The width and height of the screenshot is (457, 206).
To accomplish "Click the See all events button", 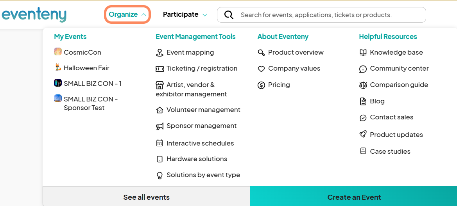I will pos(146,197).
